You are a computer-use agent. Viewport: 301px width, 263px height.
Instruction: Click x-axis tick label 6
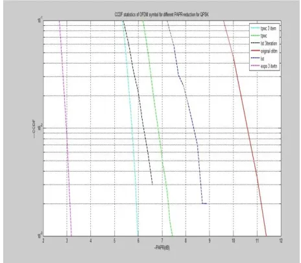[138, 240]
